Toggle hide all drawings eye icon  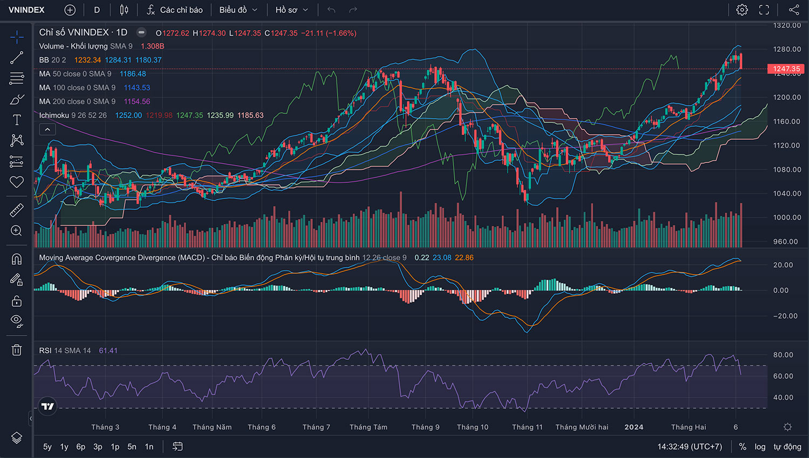17,322
